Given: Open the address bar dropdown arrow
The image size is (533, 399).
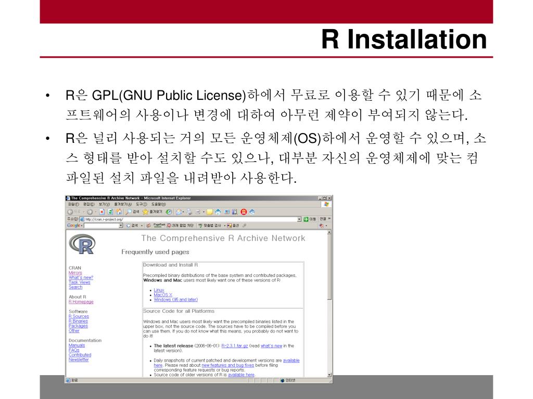Looking at the screenshot, I should pyautogui.click(x=299, y=220).
